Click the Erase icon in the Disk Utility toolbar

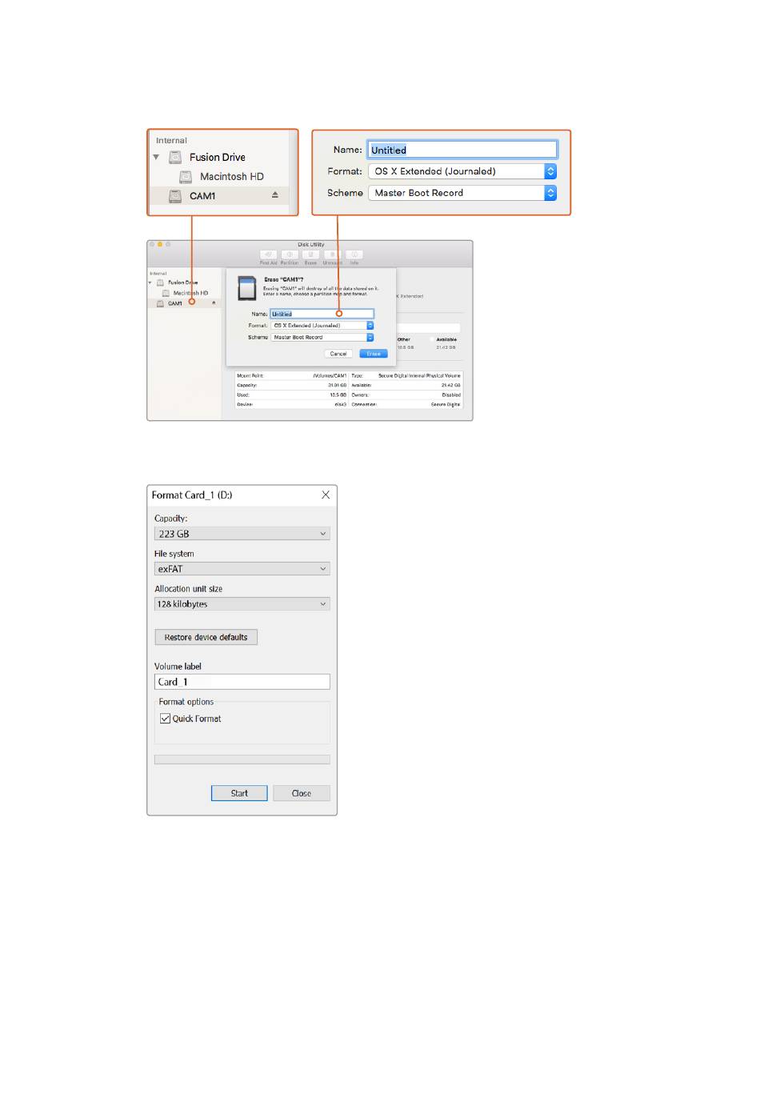point(310,254)
